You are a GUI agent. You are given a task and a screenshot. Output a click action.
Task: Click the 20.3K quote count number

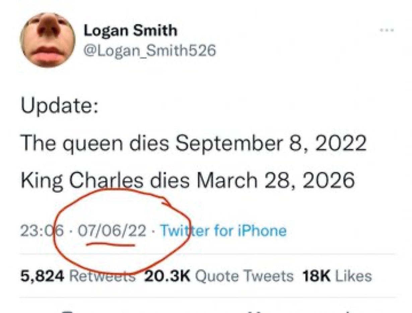pos(167,276)
